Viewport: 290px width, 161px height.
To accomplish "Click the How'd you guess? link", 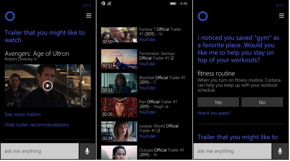I will (x=214, y=113).
